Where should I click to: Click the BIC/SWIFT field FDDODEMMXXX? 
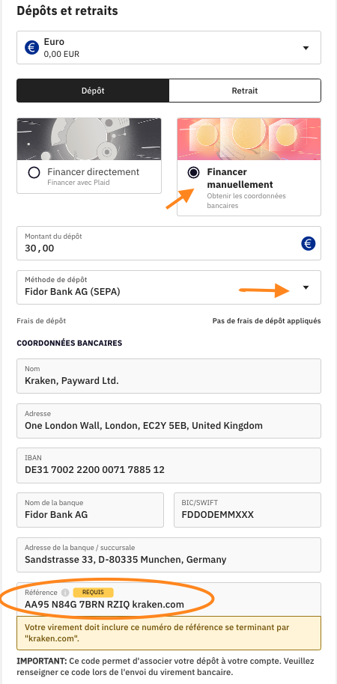click(x=248, y=510)
